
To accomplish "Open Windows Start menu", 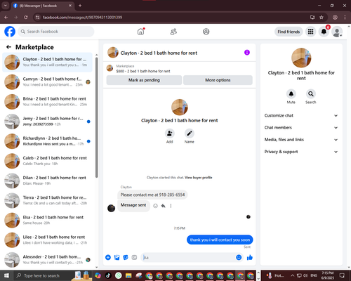I will click(x=6, y=275).
